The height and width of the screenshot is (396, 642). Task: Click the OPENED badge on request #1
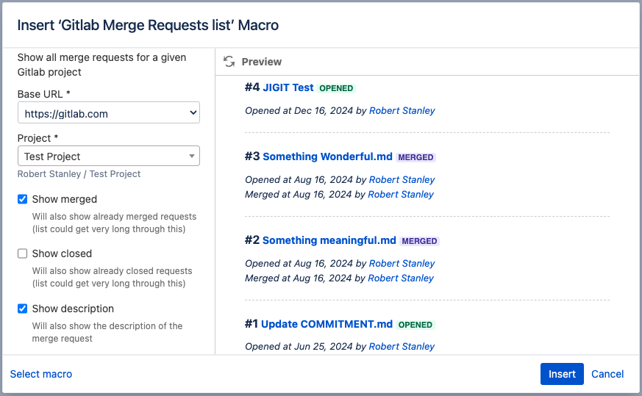[415, 325]
